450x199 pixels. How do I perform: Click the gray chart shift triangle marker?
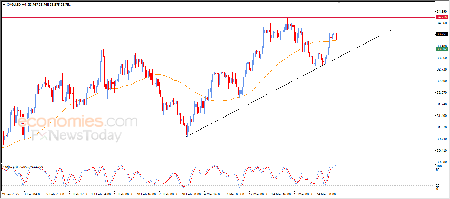pyautogui.click(x=339, y=2)
